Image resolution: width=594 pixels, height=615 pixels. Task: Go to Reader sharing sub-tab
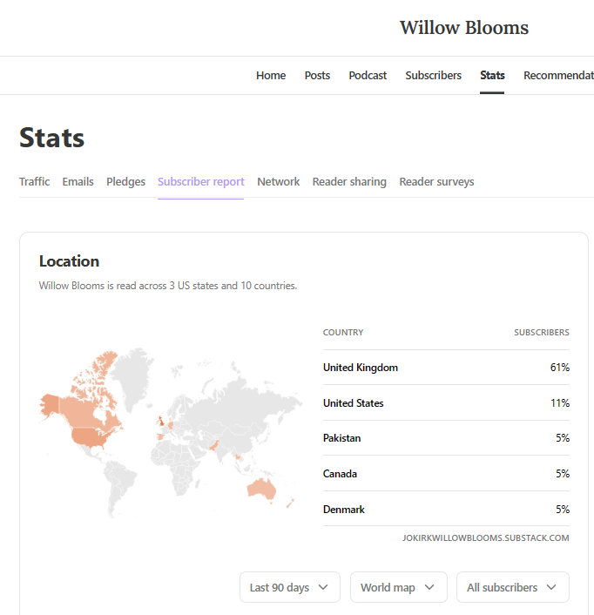click(349, 181)
